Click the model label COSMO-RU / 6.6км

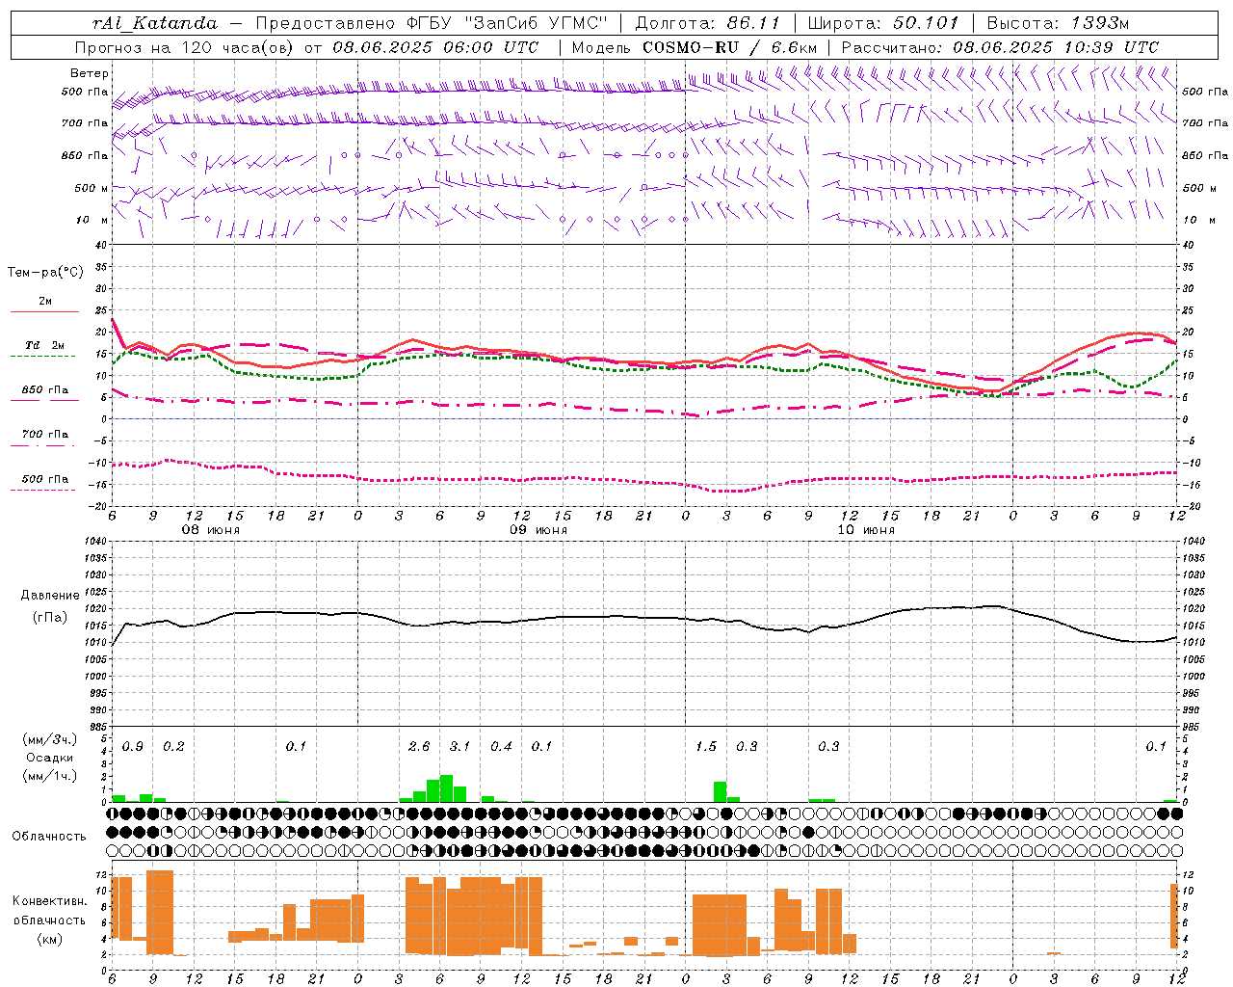(x=730, y=47)
